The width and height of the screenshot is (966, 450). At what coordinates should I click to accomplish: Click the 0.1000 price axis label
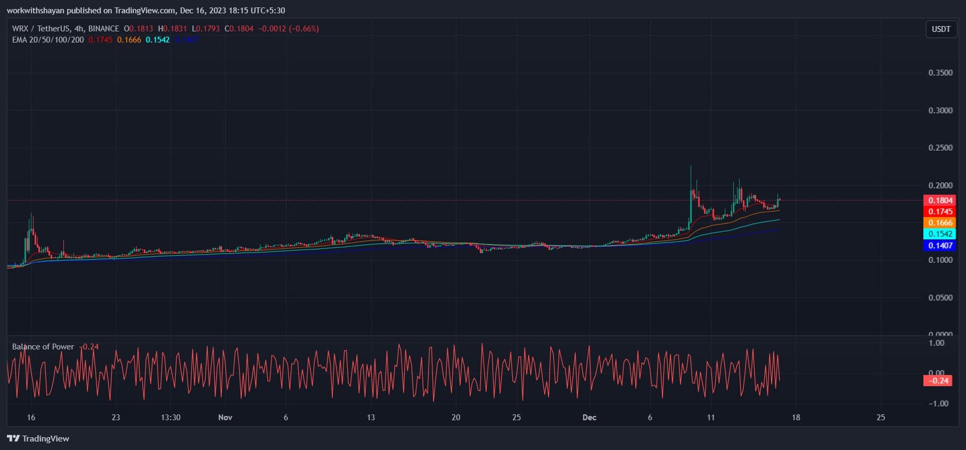pyautogui.click(x=940, y=260)
